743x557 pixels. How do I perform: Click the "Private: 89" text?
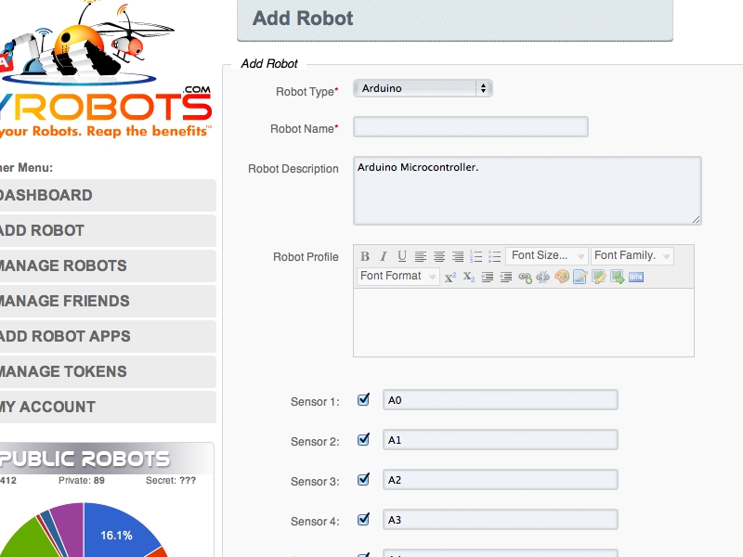pos(82,480)
